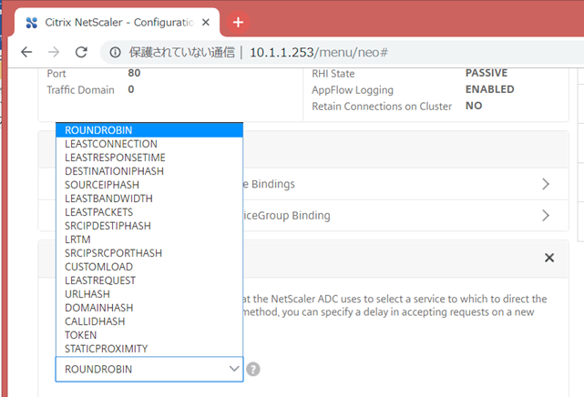Expand the ServiceGroup Binding row chevron
Viewport: 584px width, 397px height.
pos(546,216)
